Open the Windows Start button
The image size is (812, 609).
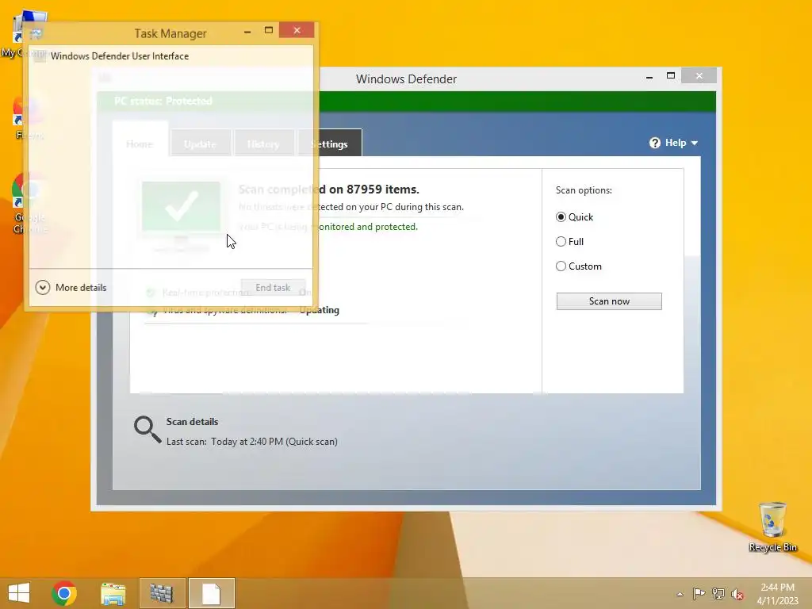point(19,593)
